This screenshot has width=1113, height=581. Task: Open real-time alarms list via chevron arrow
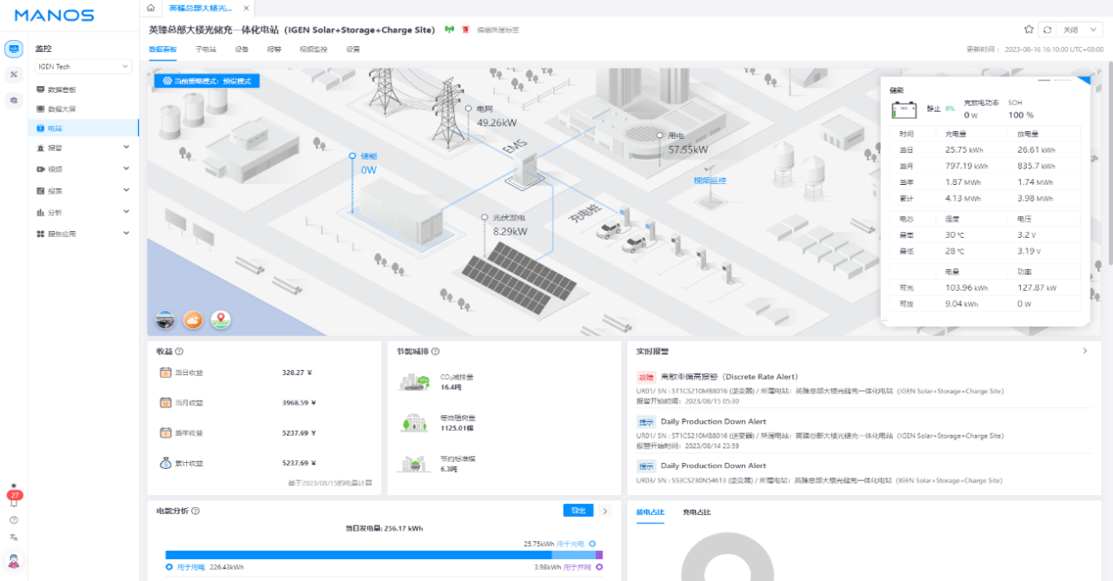(x=1084, y=351)
